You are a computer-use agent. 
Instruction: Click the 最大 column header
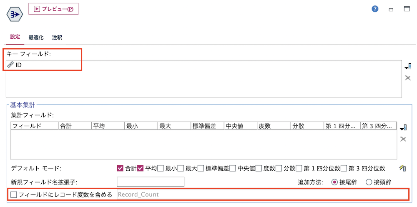coord(174,126)
